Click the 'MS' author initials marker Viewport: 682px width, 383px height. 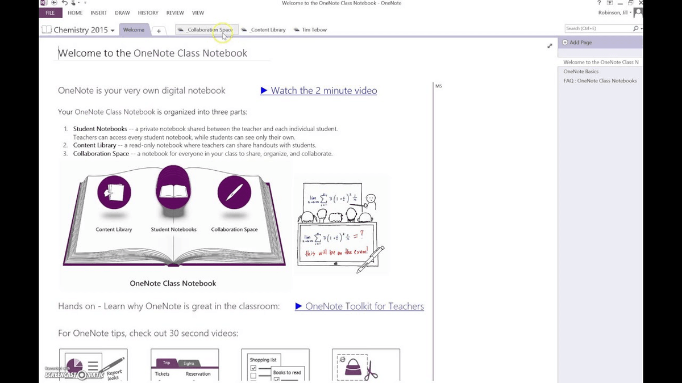pyautogui.click(x=438, y=86)
